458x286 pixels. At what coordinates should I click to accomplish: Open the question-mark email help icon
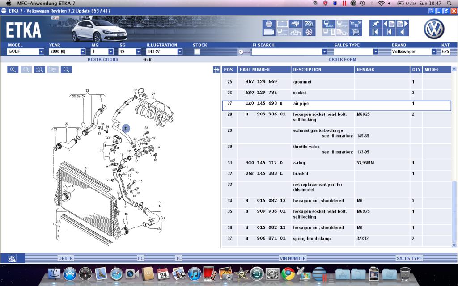click(x=309, y=24)
